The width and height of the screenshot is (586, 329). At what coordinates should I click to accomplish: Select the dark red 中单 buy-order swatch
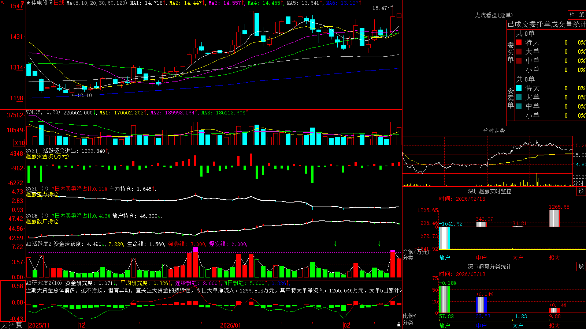pyautogui.click(x=519, y=61)
